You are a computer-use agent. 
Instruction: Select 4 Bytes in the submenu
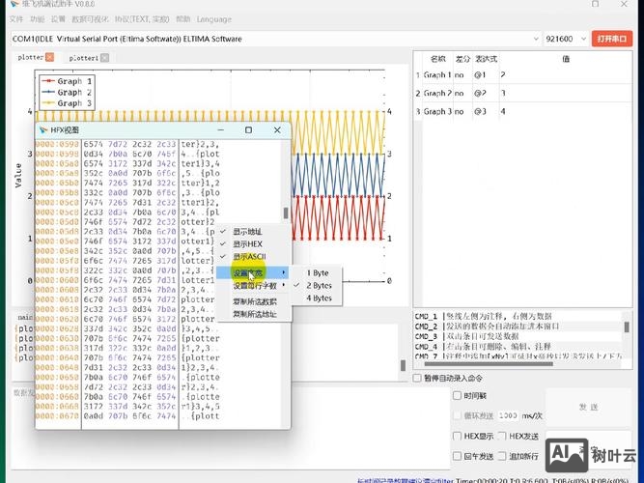tap(319, 298)
